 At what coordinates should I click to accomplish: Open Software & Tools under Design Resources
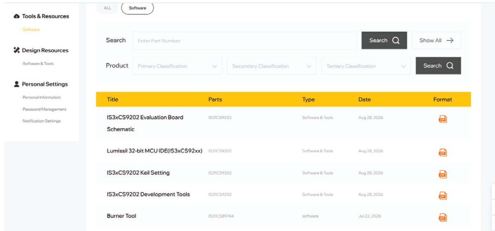38,63
